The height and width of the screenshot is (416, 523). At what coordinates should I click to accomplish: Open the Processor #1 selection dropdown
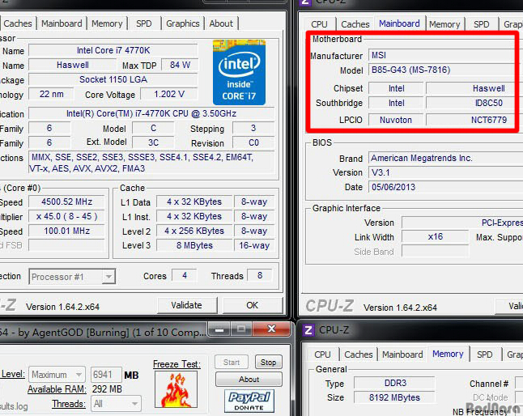tap(72, 277)
